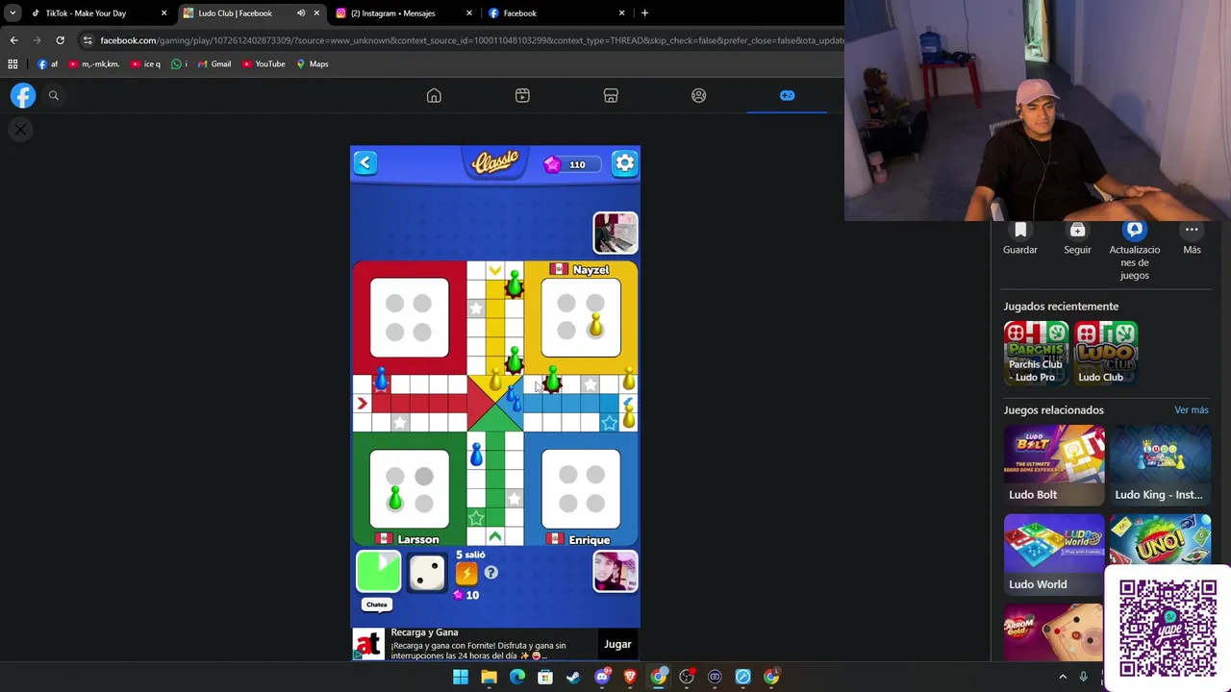Select green pawn in Larsson's home base
This screenshot has width=1231, height=692.
pyautogui.click(x=395, y=498)
